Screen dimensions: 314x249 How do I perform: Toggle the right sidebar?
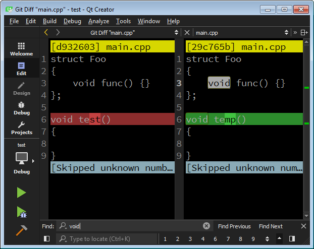(x=292, y=238)
